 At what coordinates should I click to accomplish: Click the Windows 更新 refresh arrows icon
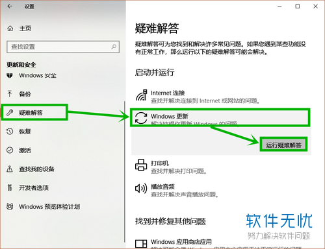(141, 118)
